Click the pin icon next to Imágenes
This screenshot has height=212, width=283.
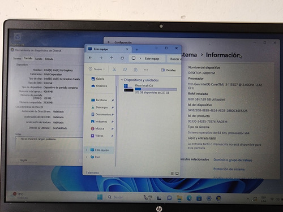pyautogui.click(x=112, y=122)
